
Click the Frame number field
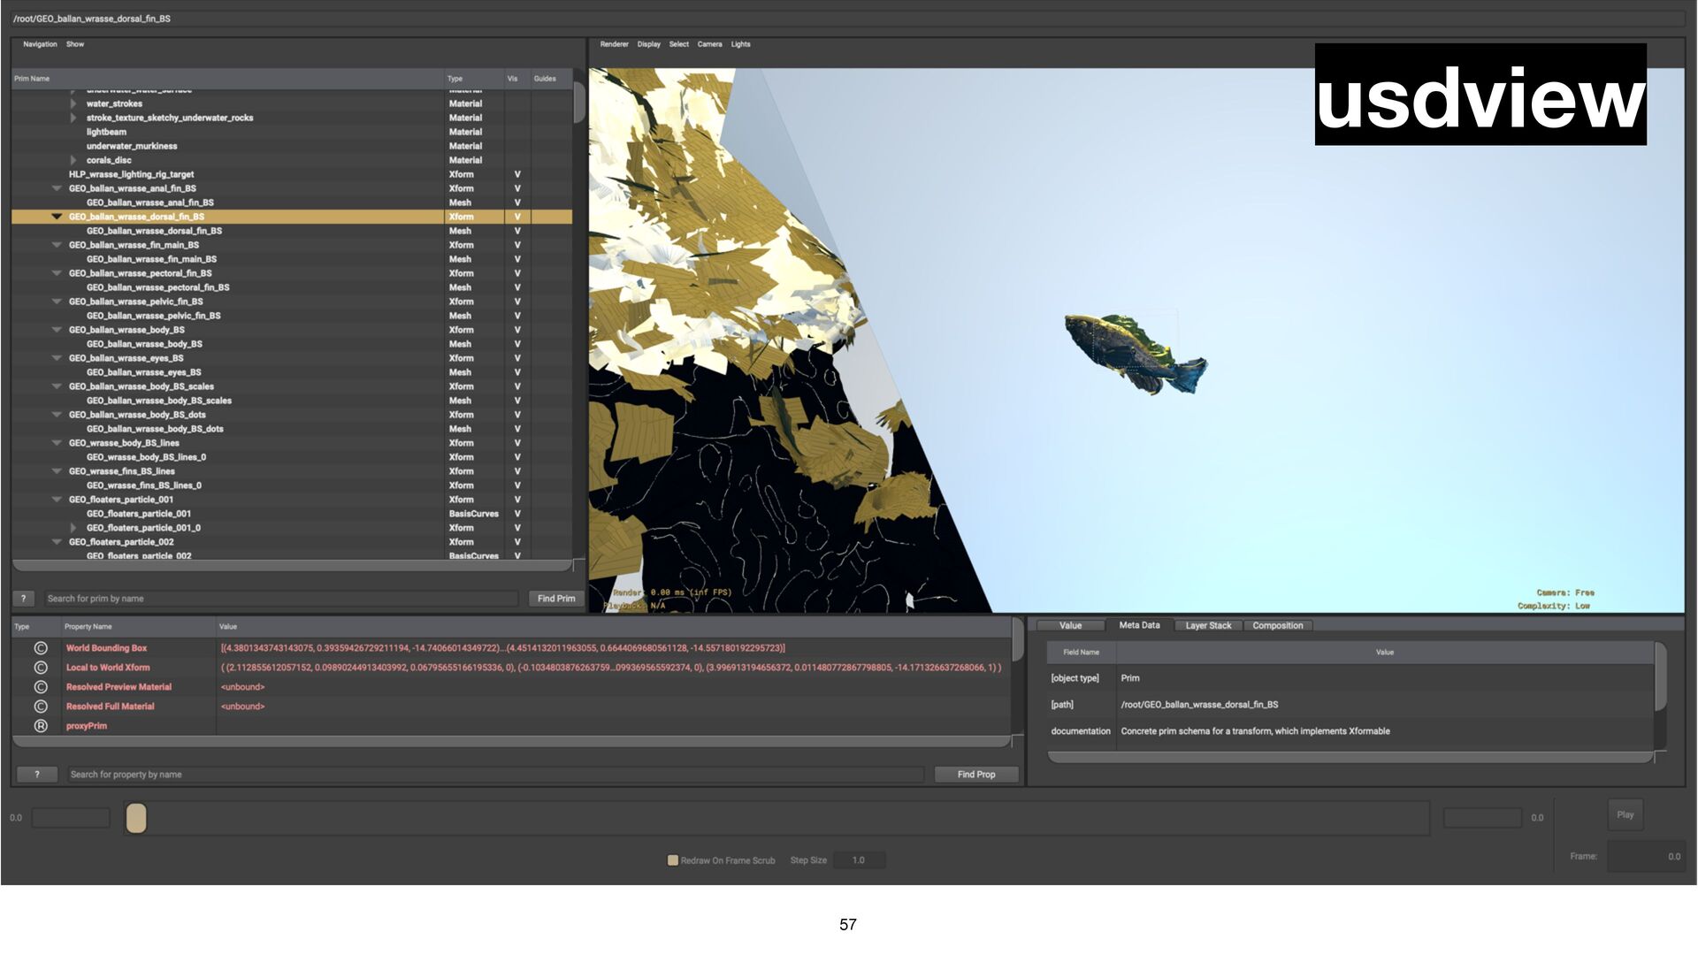tap(1646, 857)
